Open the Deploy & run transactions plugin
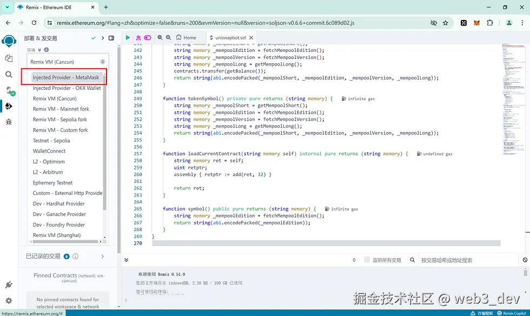This screenshot has height=316, width=530. [x=9, y=106]
